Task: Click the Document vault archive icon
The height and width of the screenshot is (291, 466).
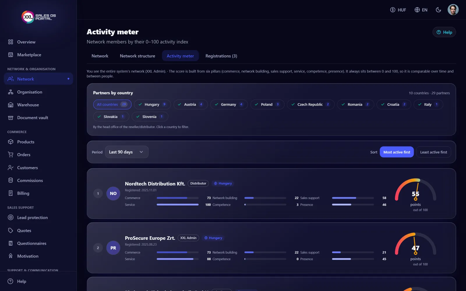Action: pos(11,118)
